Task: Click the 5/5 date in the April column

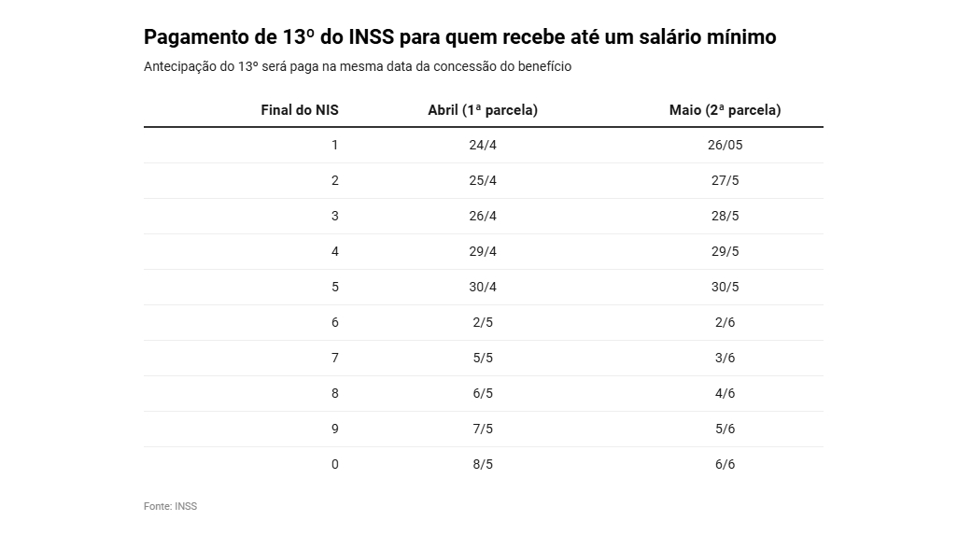Action: [x=483, y=358]
